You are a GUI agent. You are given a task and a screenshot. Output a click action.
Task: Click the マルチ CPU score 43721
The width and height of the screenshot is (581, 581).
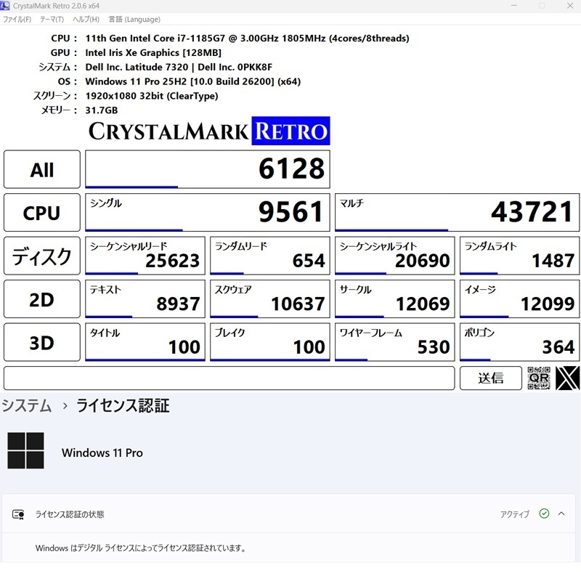tap(457, 213)
